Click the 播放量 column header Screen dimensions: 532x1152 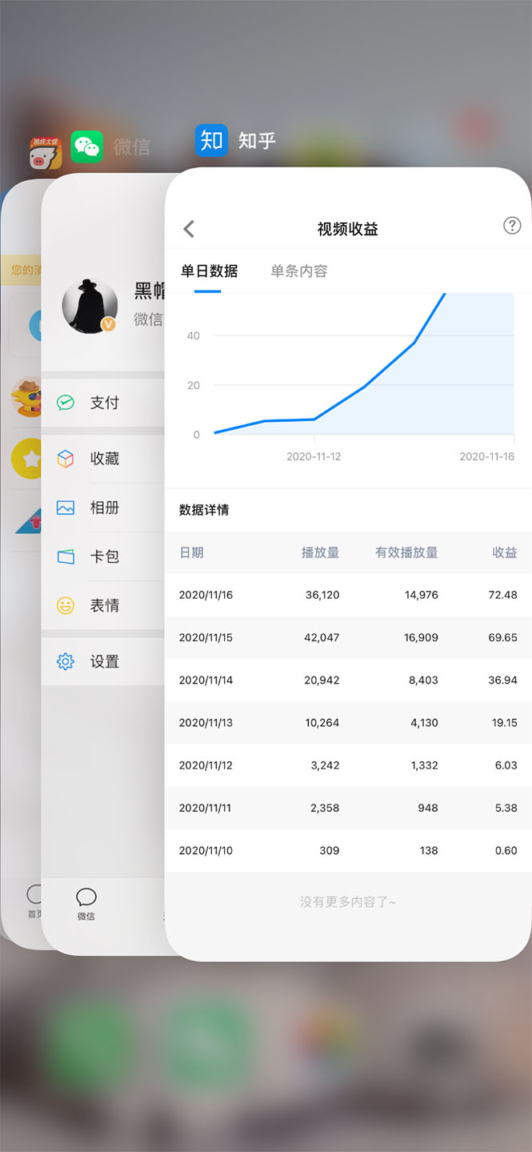[320, 552]
